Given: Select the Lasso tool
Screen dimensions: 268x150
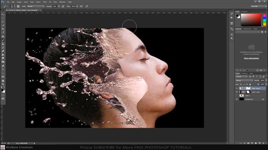Looking at the screenshot, I should pyautogui.click(x=3, y=22).
